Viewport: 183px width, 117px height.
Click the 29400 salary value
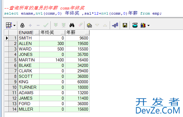click(78, 71)
